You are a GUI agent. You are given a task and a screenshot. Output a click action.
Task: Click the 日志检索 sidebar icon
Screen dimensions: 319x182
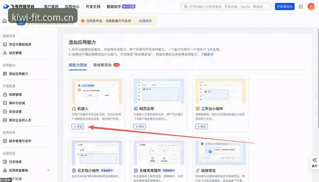[x=5, y=162]
